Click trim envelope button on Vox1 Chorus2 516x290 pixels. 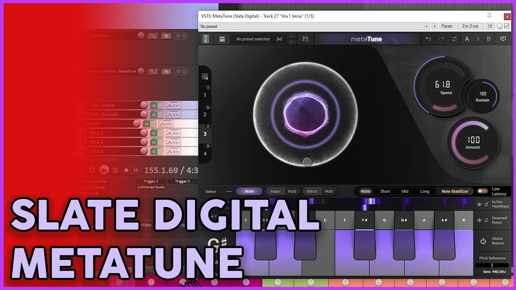[173, 115]
